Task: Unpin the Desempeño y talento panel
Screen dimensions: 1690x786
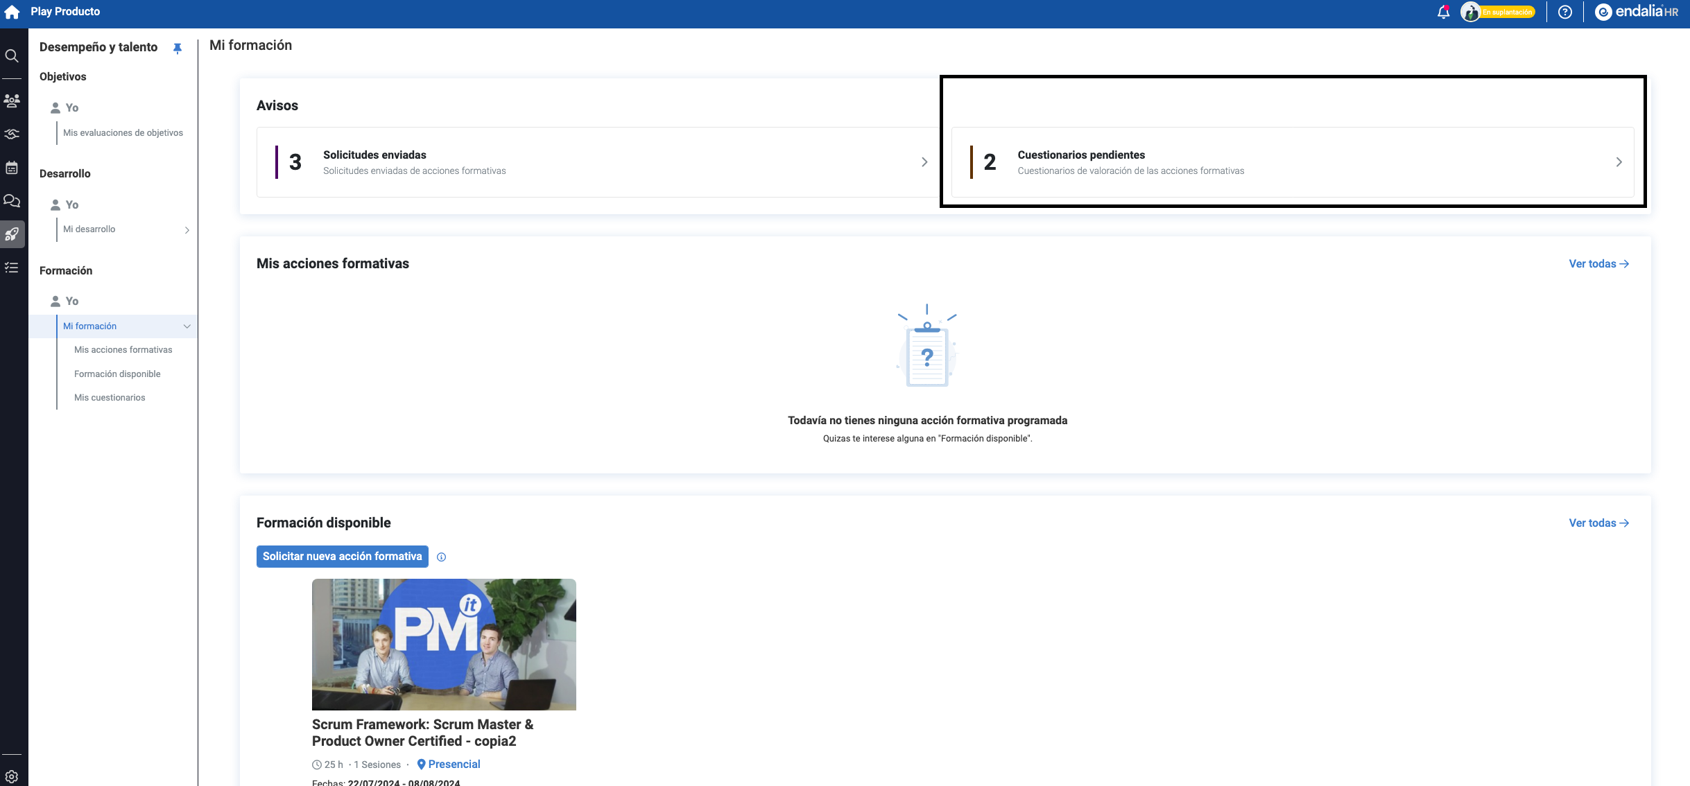Action: (178, 48)
